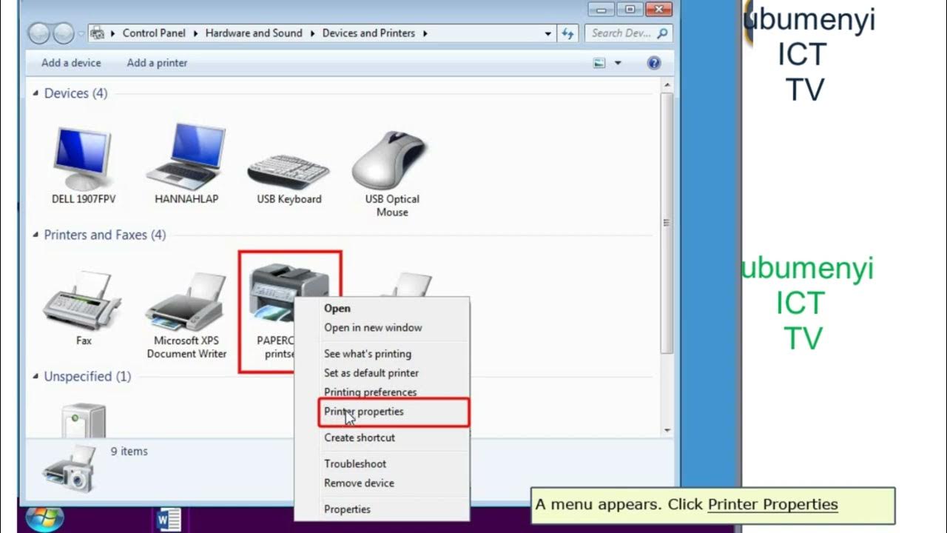Collapse the Unspecified (1) group
Viewport: 947px width, 533px height.
(x=36, y=376)
